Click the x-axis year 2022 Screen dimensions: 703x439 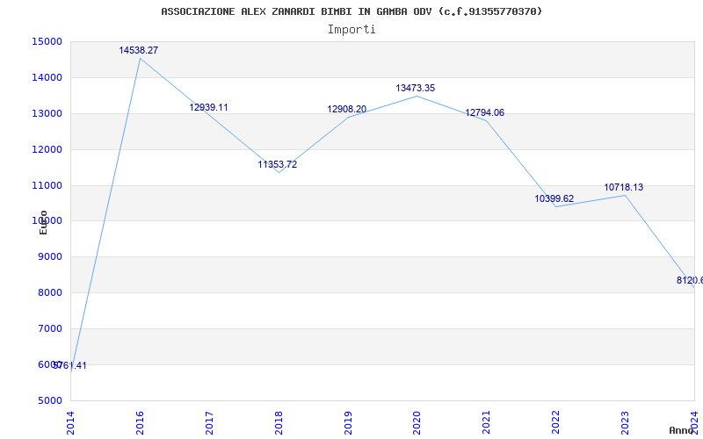click(x=556, y=422)
